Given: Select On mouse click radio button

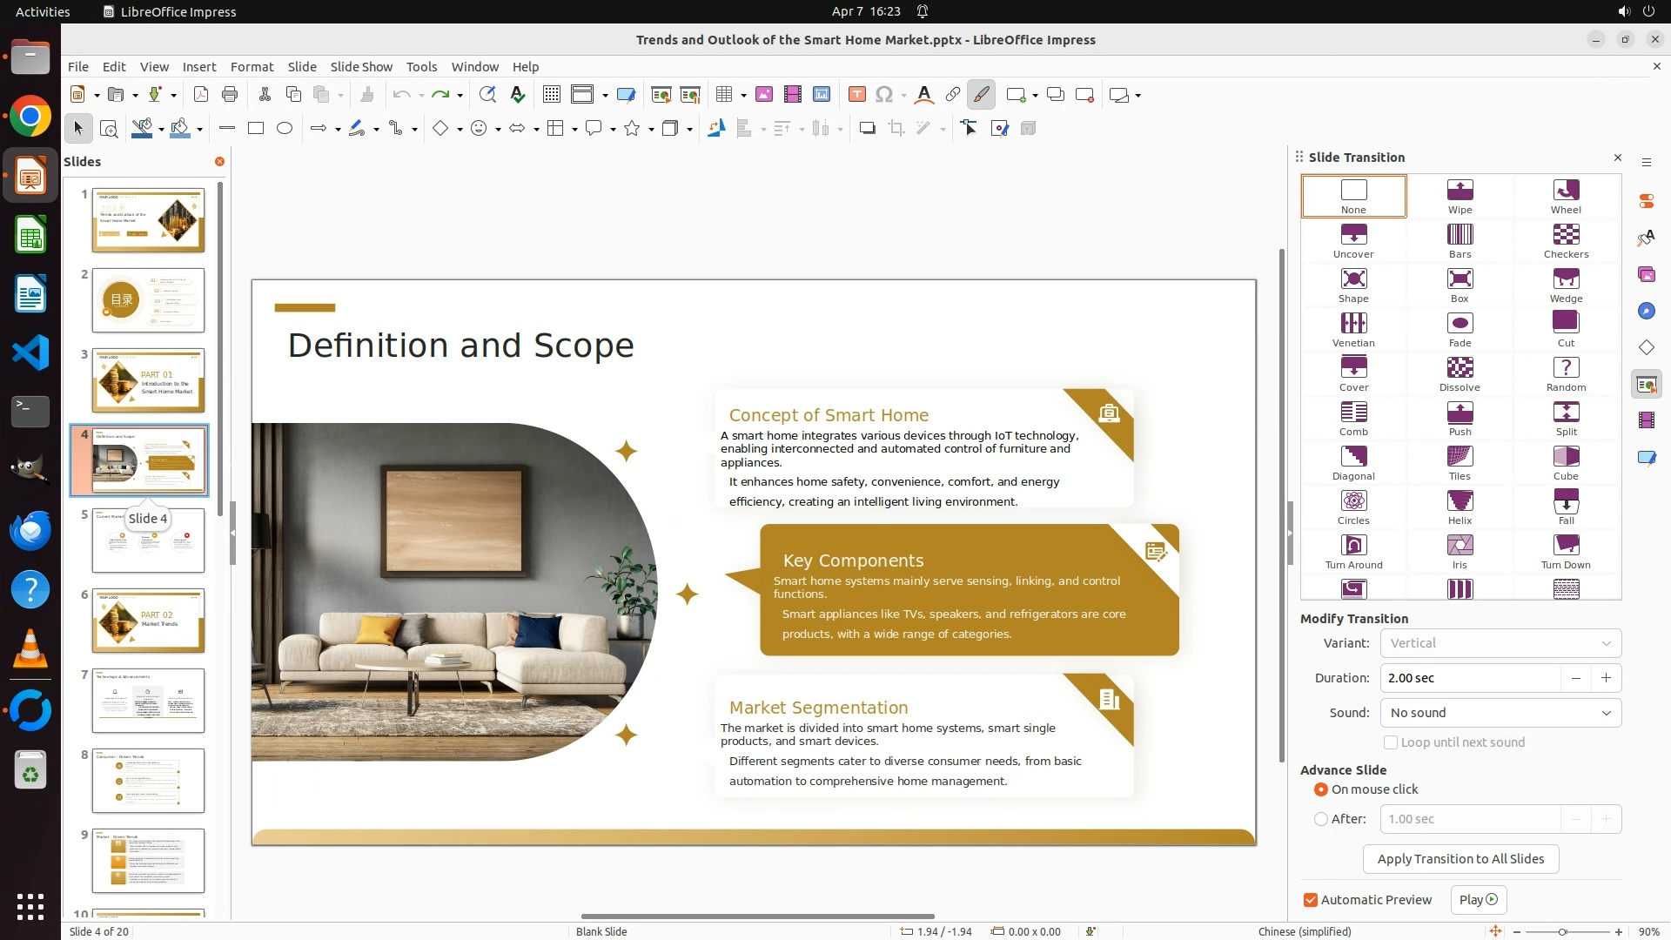Looking at the screenshot, I should point(1321,789).
